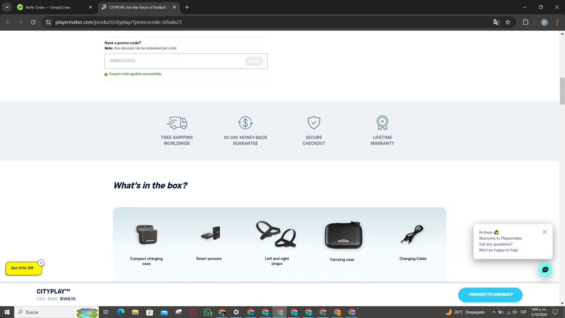The width and height of the screenshot is (565, 318).
Task: Close the Verify Codes tab
Action: [90, 7]
